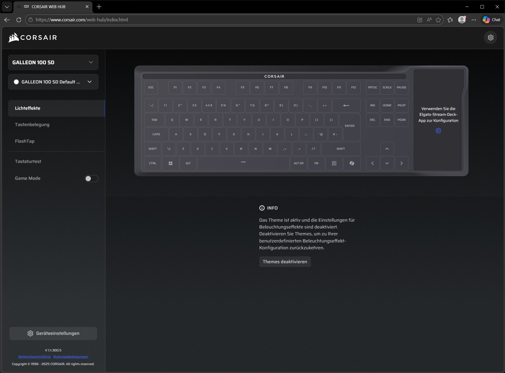This screenshot has height=373, width=505.
Task: Open the Tastenbelegung menu item
Action: (x=32, y=125)
